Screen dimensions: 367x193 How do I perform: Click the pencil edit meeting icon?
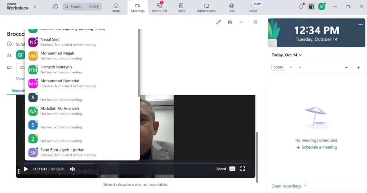pos(218,22)
